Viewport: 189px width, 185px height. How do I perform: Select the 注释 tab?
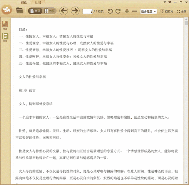[x=38, y=3]
